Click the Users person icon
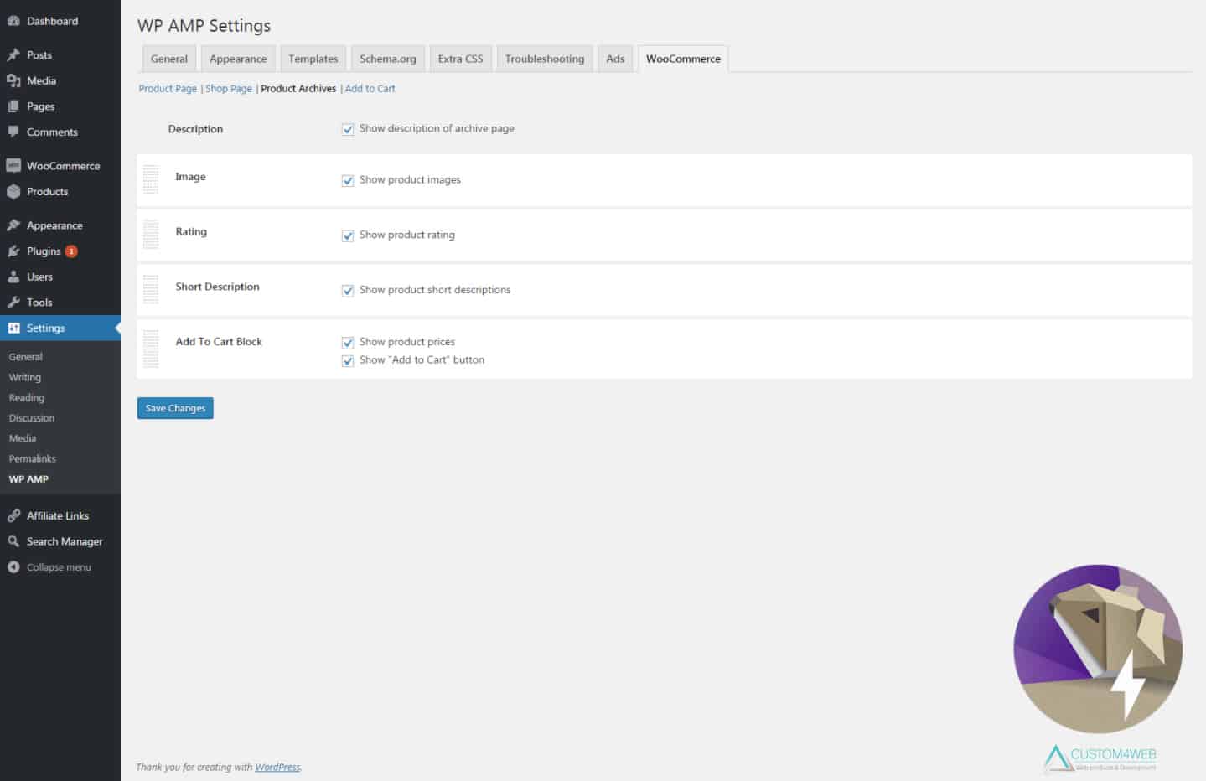This screenshot has width=1206, height=781. click(x=13, y=277)
